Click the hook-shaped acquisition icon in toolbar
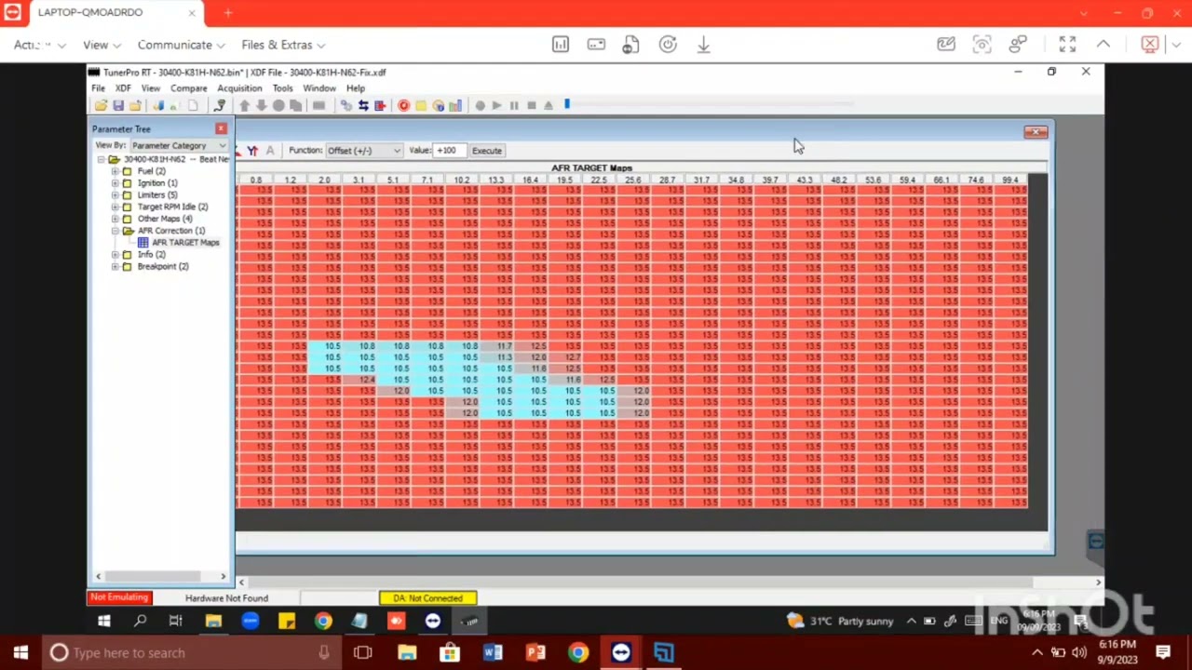The width and height of the screenshot is (1192, 670). coord(220,106)
